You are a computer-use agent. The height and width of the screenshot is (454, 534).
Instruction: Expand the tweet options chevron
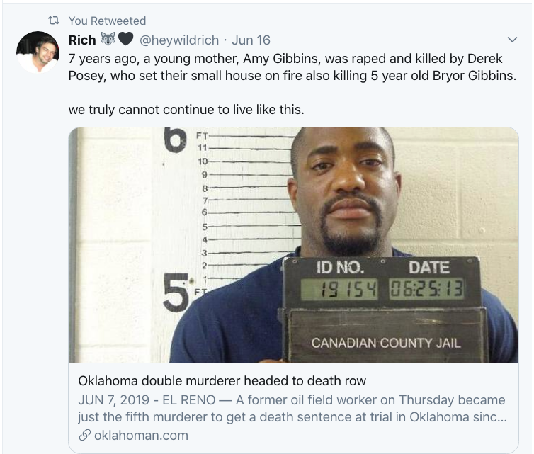[x=513, y=40]
